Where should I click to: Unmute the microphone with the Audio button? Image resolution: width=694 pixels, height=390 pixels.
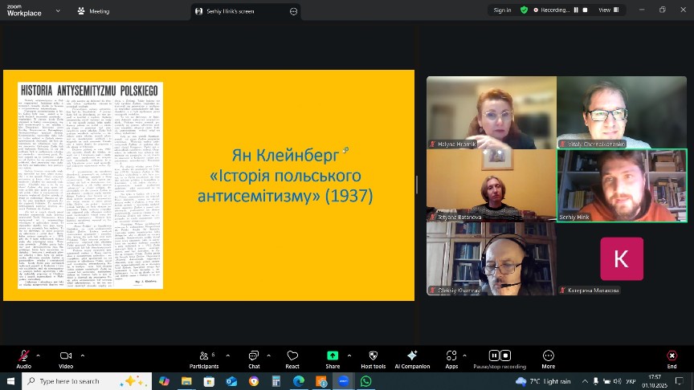point(23,356)
